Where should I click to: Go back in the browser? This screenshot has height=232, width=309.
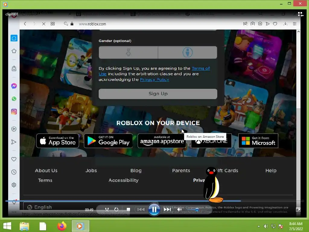pos(25,24)
